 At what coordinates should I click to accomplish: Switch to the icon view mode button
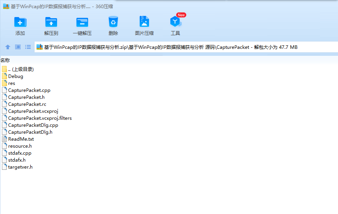18,47
